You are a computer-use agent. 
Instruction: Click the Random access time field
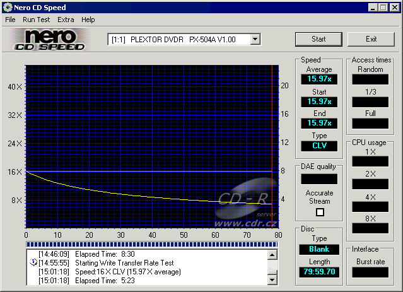click(x=370, y=79)
